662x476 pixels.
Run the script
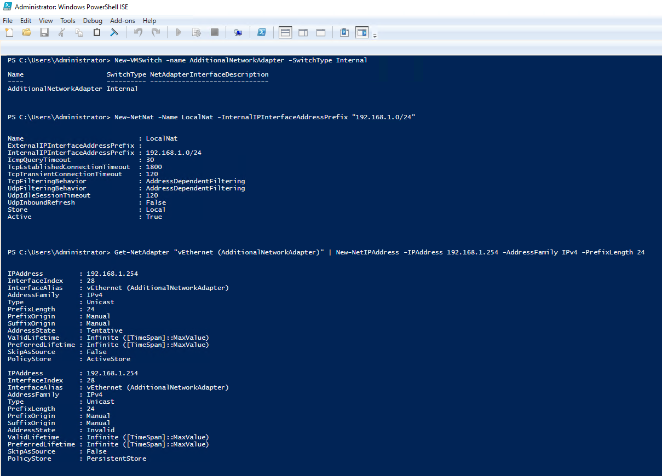pos(179,32)
